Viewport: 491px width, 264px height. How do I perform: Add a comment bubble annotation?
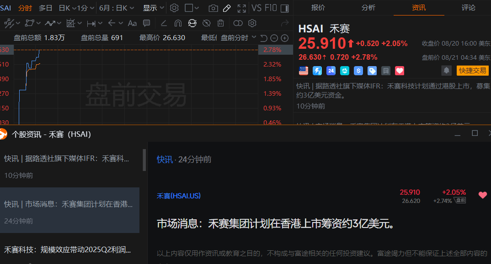147,23
